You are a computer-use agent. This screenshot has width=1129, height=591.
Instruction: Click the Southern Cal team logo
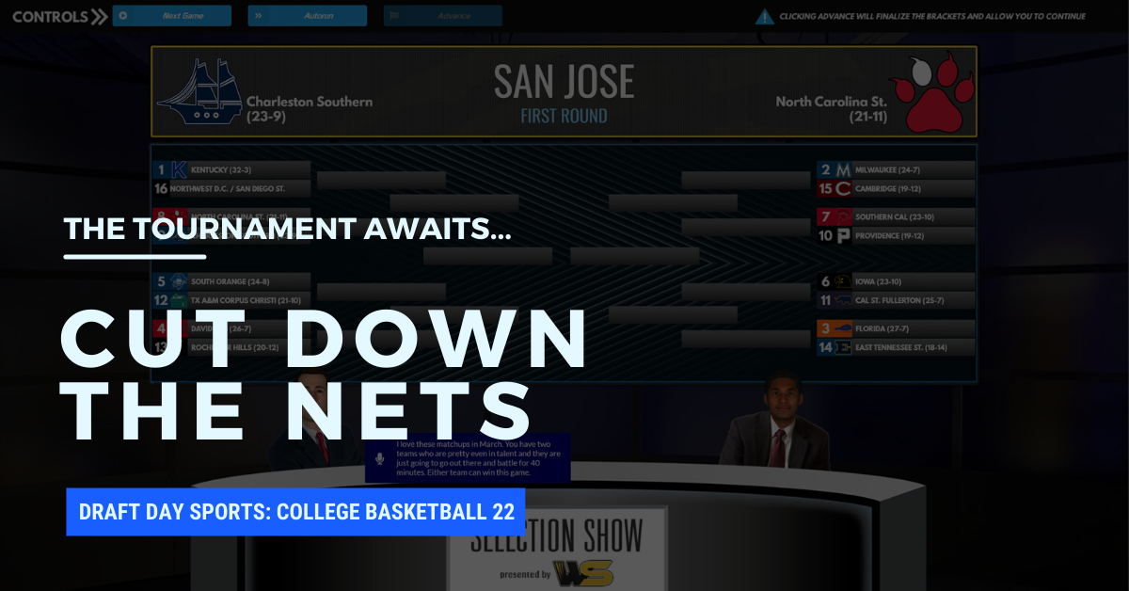pos(843,217)
